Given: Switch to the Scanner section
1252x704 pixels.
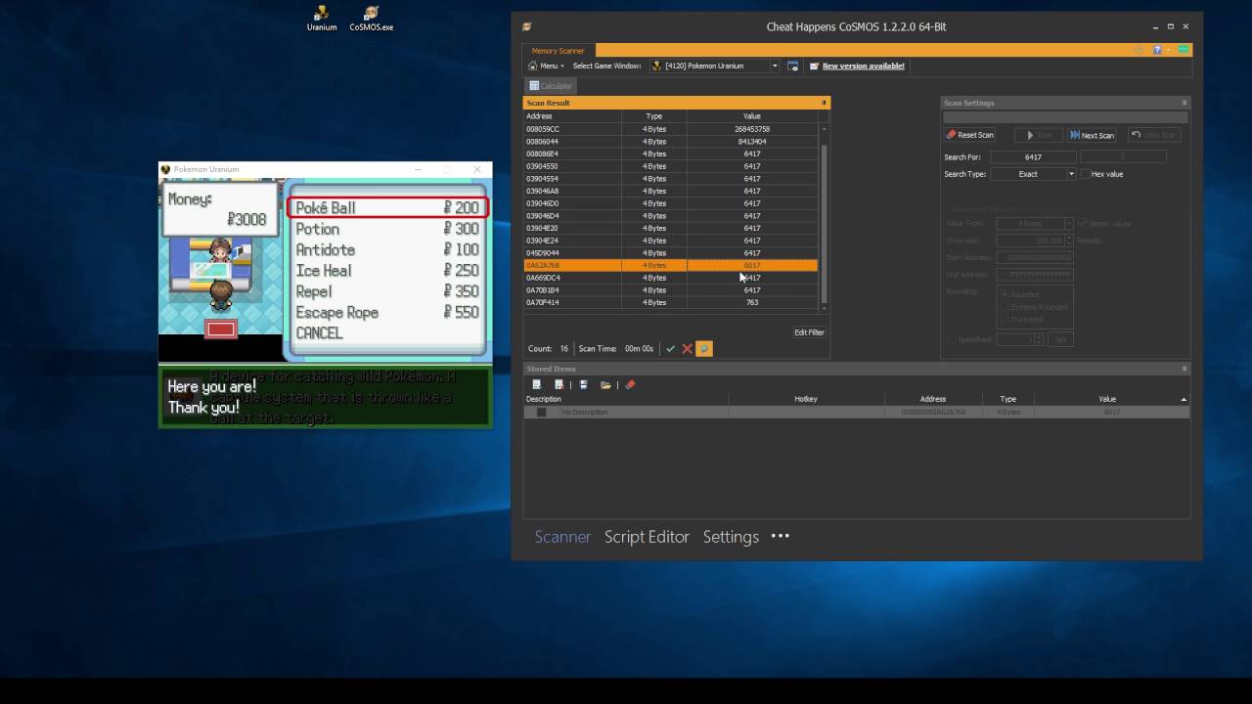Looking at the screenshot, I should (x=562, y=537).
